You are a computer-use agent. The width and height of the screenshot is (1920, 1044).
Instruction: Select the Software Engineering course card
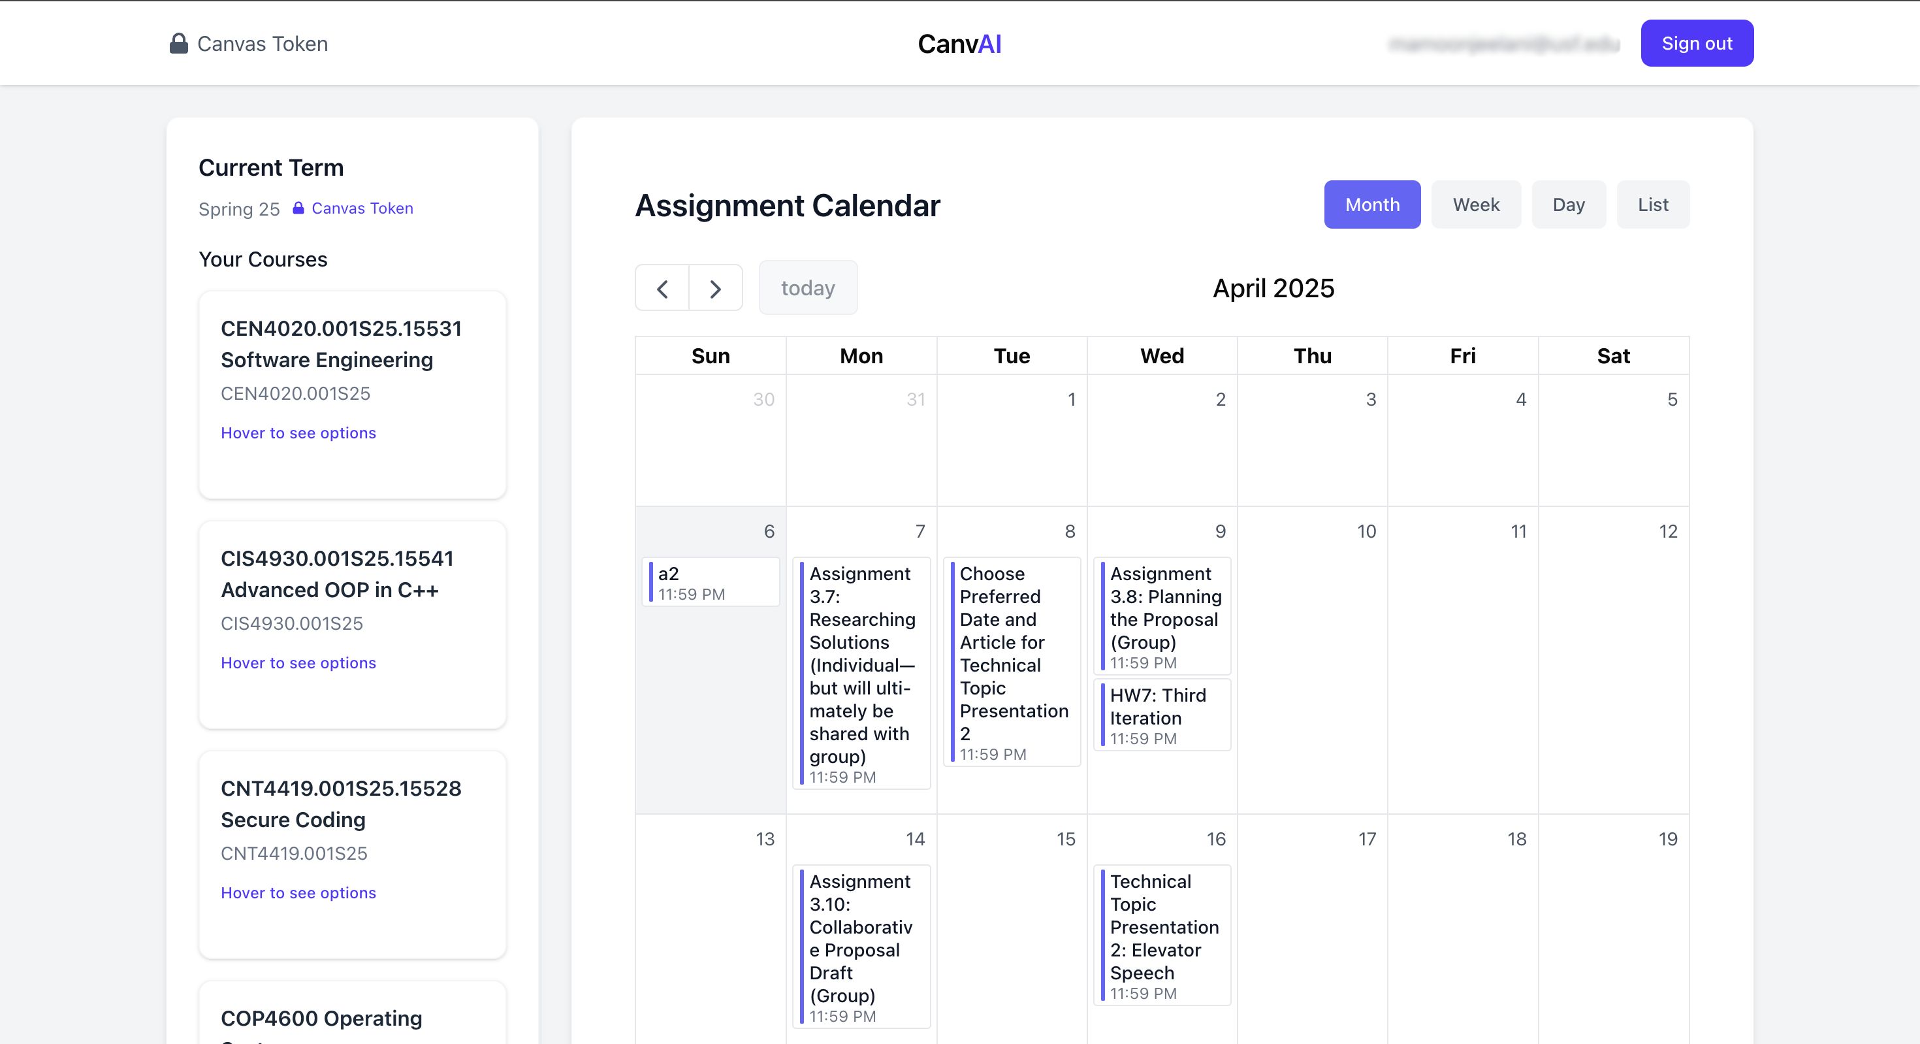353,395
